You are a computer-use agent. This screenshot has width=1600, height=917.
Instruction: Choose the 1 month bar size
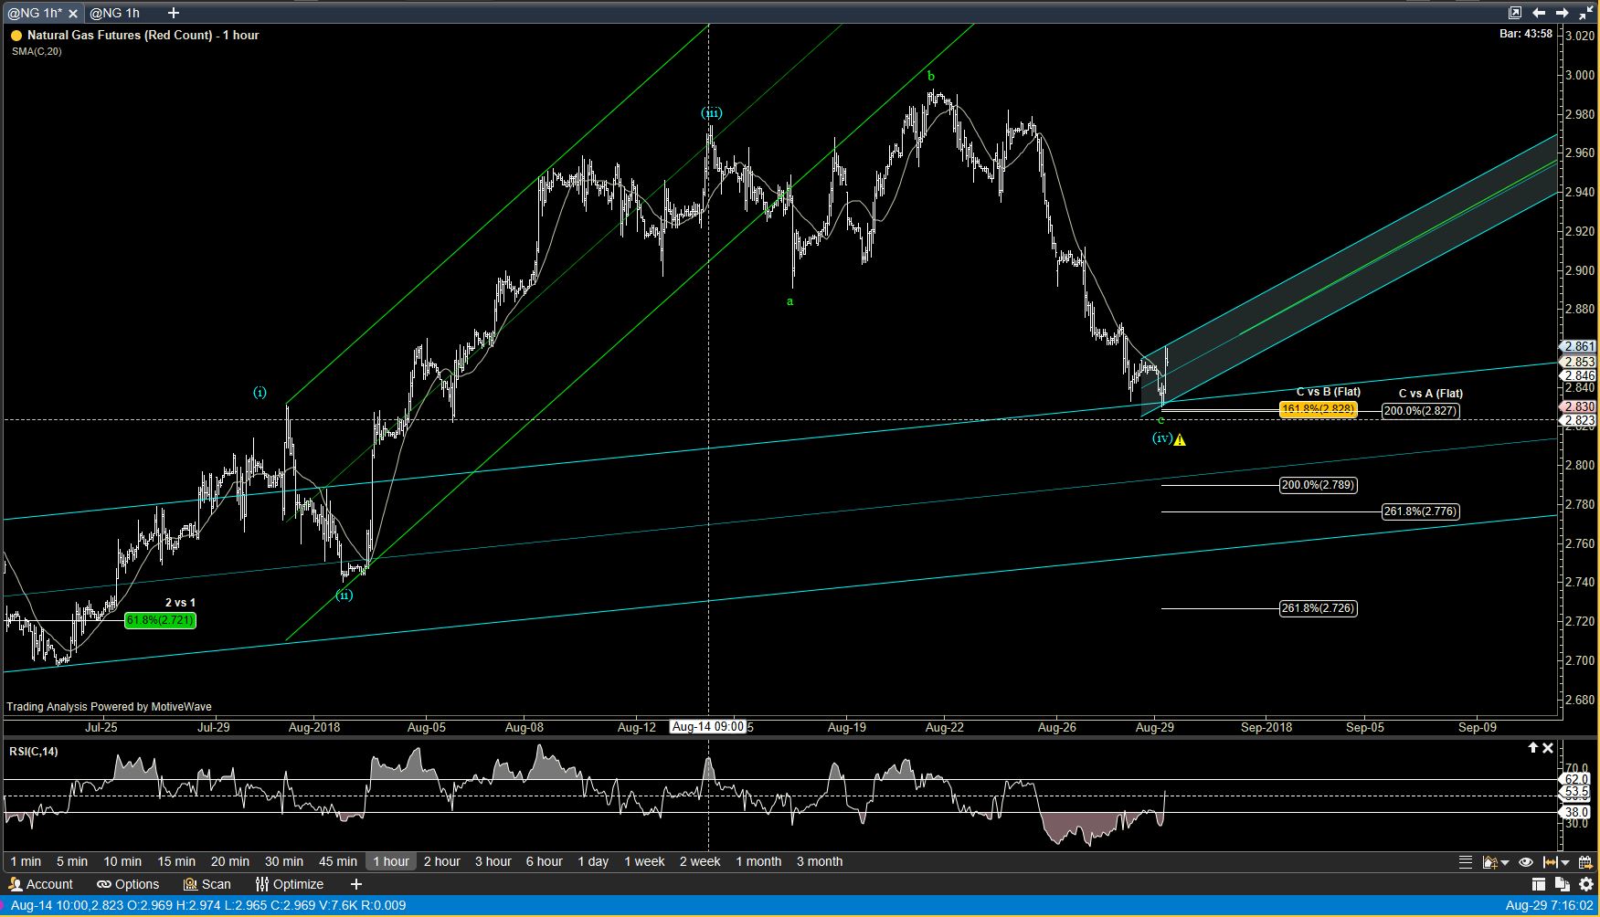click(758, 861)
